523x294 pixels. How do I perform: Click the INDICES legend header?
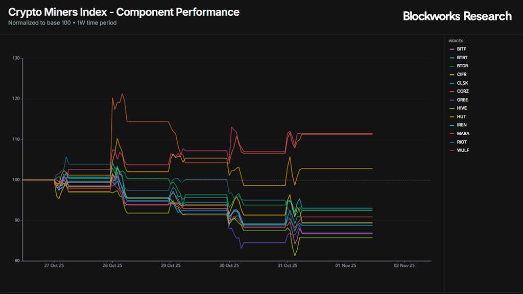tap(456, 41)
